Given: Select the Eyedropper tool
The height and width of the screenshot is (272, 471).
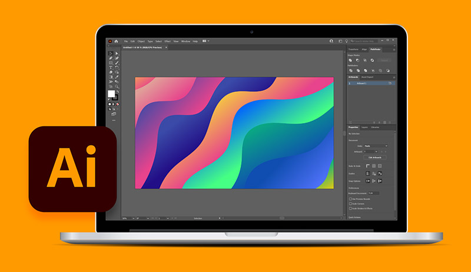Looking at the screenshot, I should 117,77.
